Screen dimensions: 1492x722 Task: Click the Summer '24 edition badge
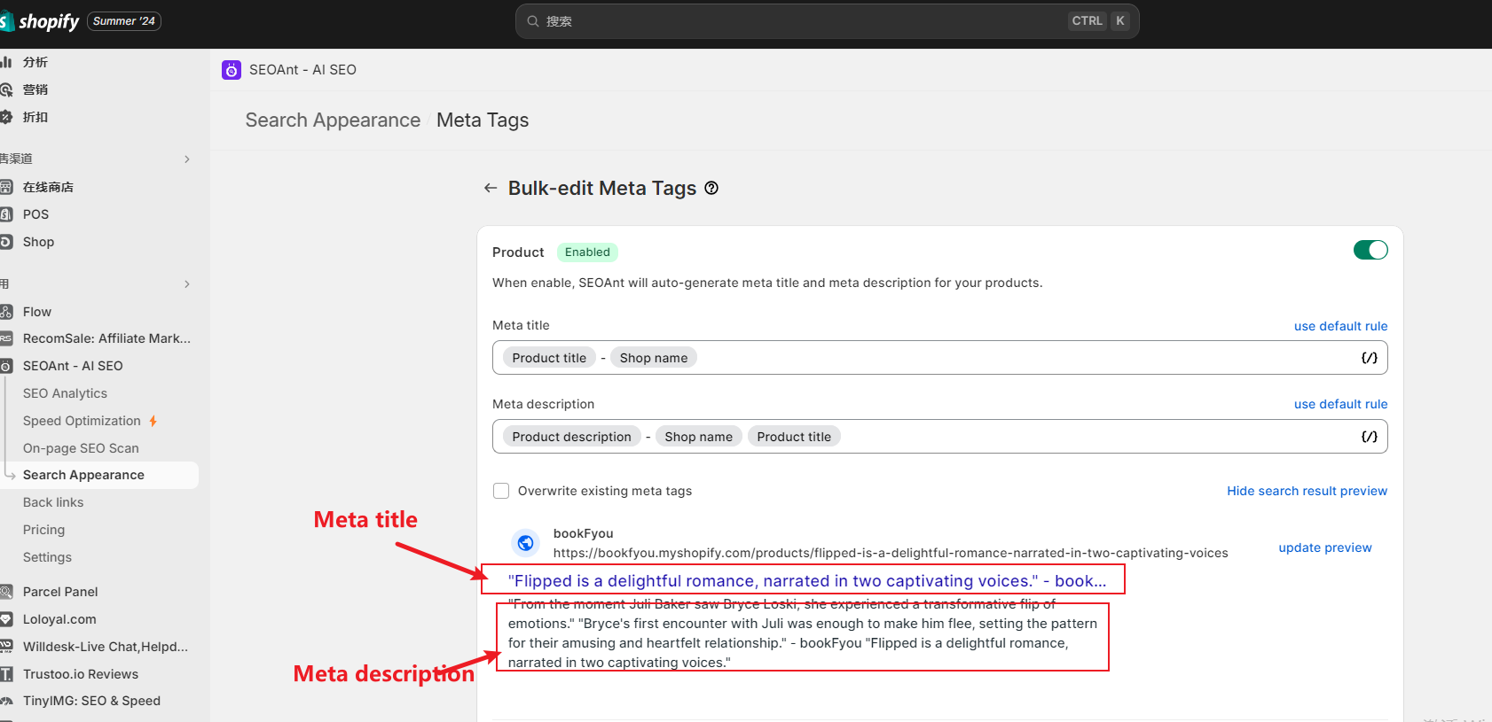(124, 21)
